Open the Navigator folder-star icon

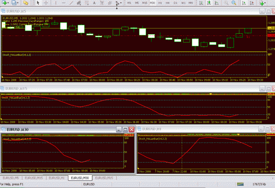pyautogui.click(x=26, y=3)
